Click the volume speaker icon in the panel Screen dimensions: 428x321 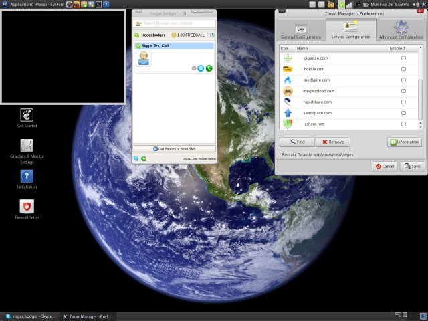(416, 5)
